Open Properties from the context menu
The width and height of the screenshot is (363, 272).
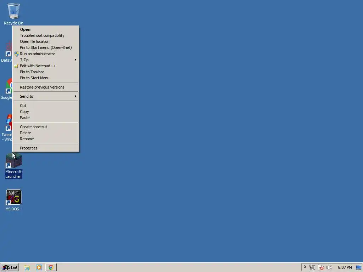tap(46, 148)
